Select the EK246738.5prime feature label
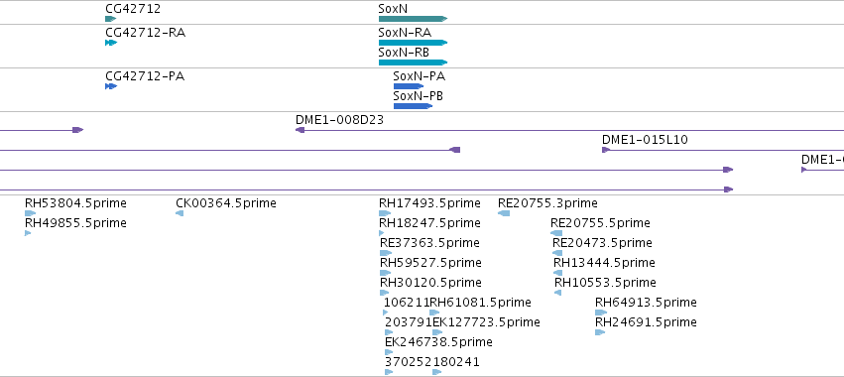This screenshot has height=377, width=844. [x=438, y=342]
